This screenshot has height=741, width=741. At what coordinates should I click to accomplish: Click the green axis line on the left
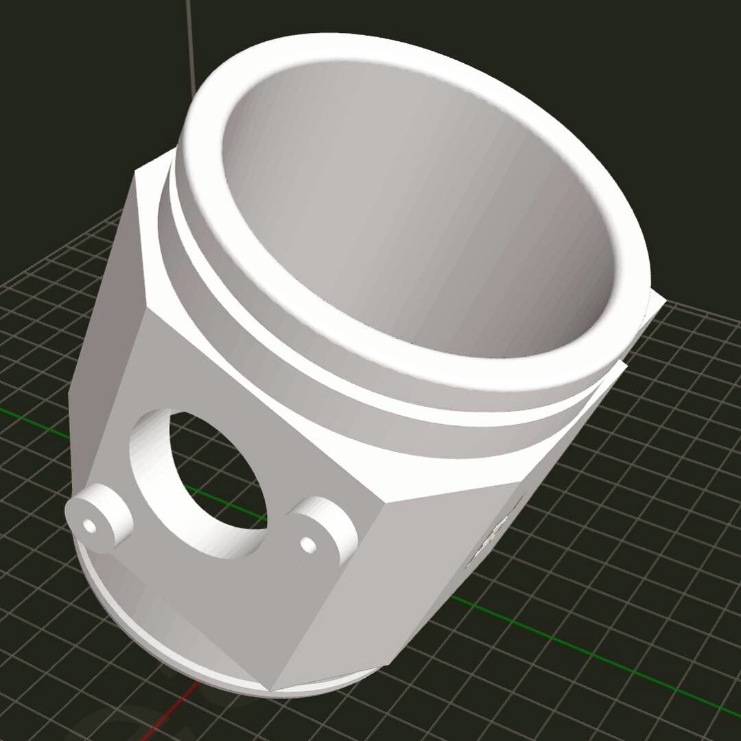pos(36,420)
